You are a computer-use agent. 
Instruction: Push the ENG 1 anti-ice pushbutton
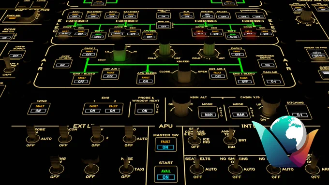point(93,109)
